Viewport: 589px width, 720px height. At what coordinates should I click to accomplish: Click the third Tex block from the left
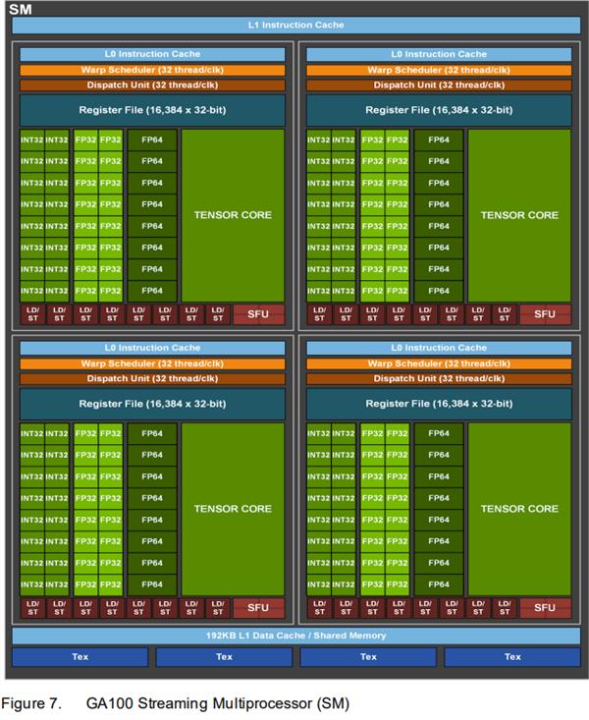click(368, 656)
